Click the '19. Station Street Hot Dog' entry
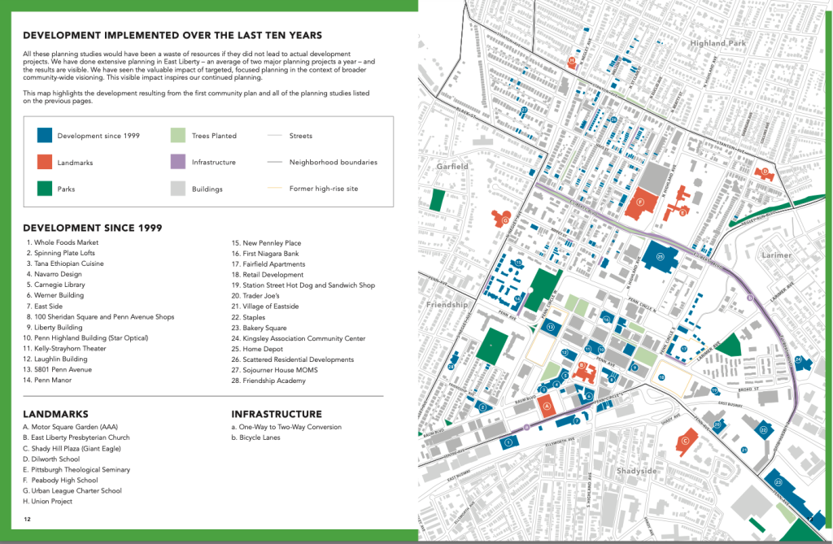This screenshot has height=544, width=833. point(303,285)
